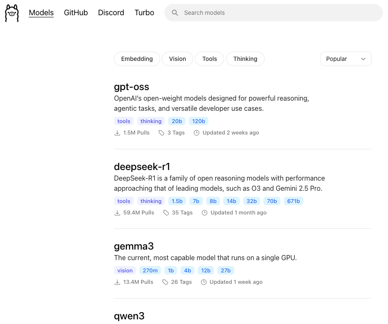Viewport: 388px width, 324px height.
Task: Click the deepseek-r1 download pulls icon
Action: (117, 213)
